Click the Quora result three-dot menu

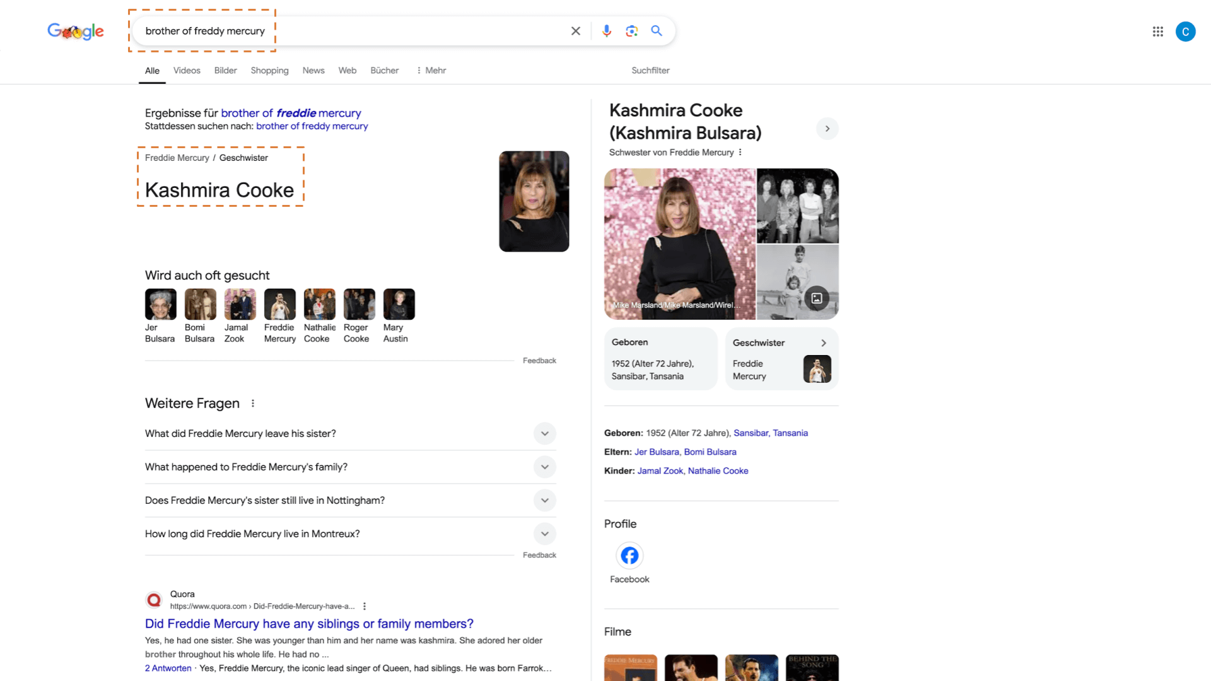click(x=365, y=607)
